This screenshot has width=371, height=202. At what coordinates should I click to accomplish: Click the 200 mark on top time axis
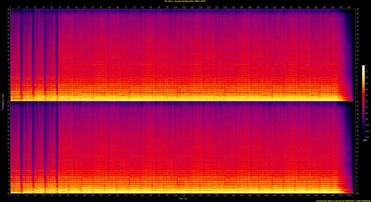point(341,7)
